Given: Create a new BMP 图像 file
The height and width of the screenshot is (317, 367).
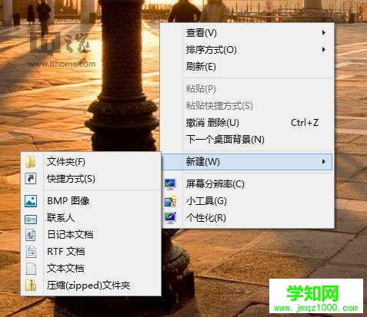Looking at the screenshot, I should click(91, 201).
